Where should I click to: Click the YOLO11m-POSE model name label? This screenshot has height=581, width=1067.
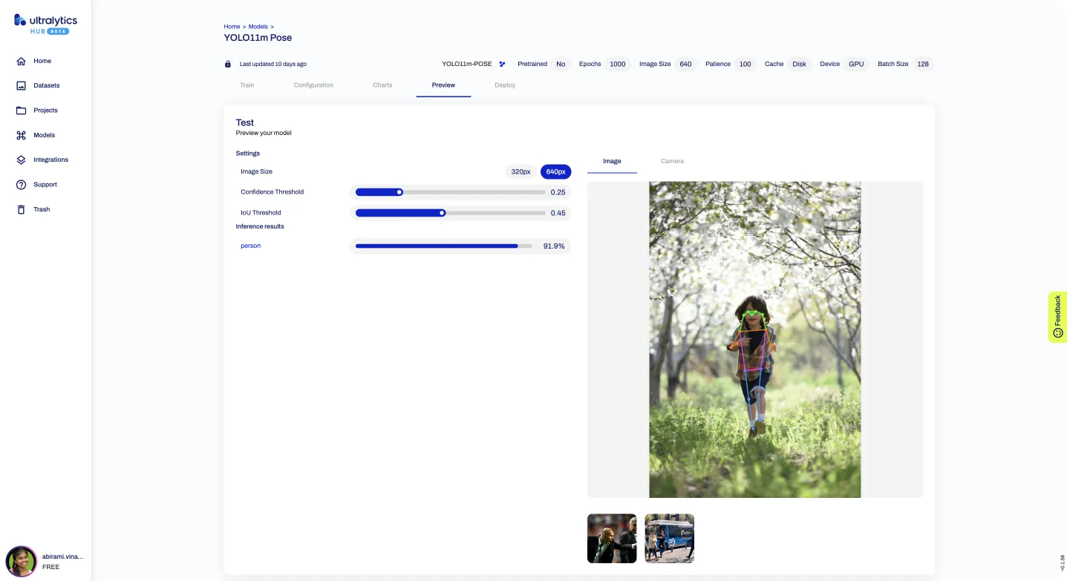pos(467,64)
